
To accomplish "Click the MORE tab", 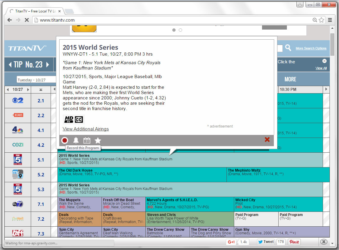I will point(290,79).
